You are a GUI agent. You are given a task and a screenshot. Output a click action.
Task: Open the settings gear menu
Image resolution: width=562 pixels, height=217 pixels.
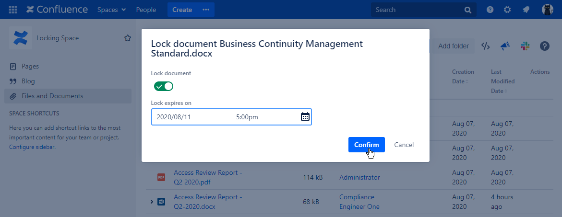[507, 10]
